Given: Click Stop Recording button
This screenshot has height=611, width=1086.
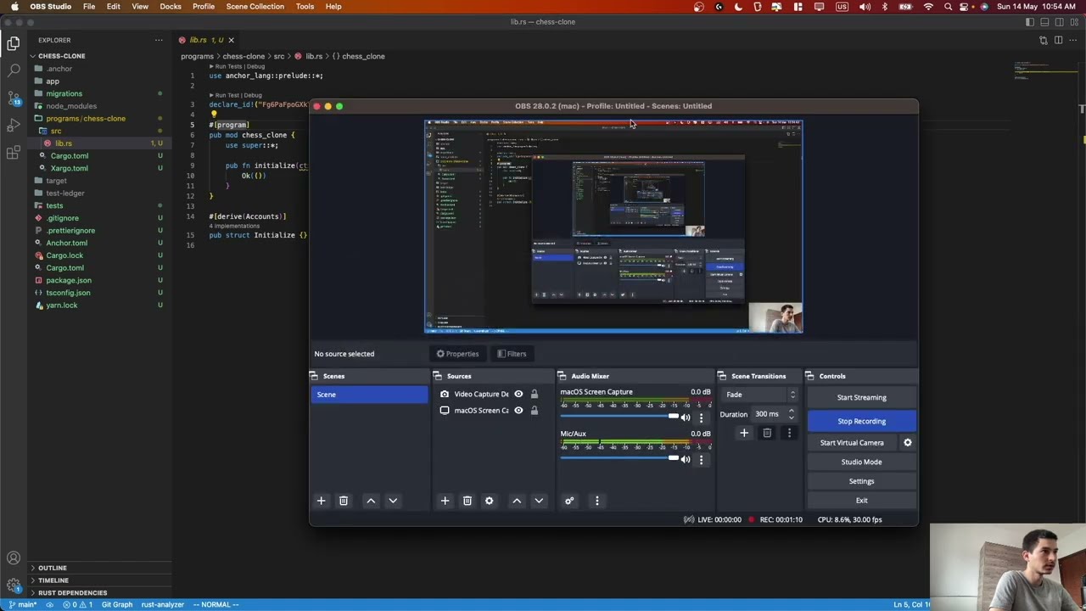Looking at the screenshot, I should click(x=861, y=421).
